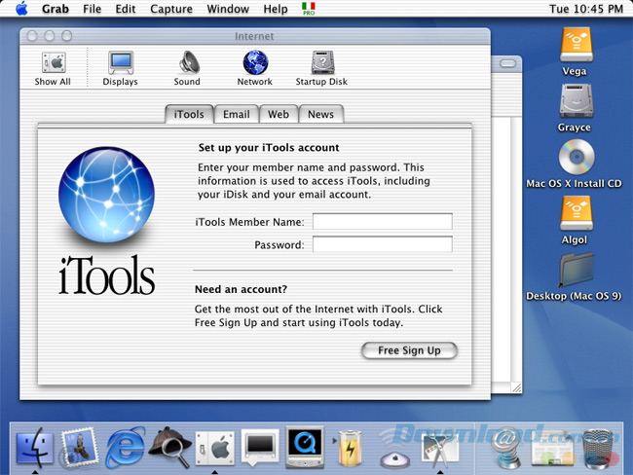Open QuickTime Player from the dock
Viewport: 633px width, 475px height.
304,447
